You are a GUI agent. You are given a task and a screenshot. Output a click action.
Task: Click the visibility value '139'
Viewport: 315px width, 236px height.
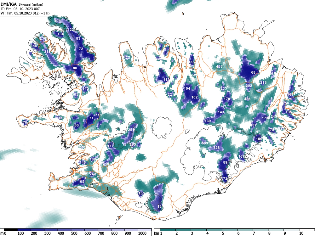point(208,121)
